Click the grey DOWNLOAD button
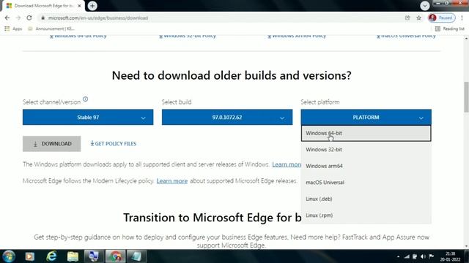Image resolution: width=469 pixels, height=263 pixels. [x=52, y=144]
